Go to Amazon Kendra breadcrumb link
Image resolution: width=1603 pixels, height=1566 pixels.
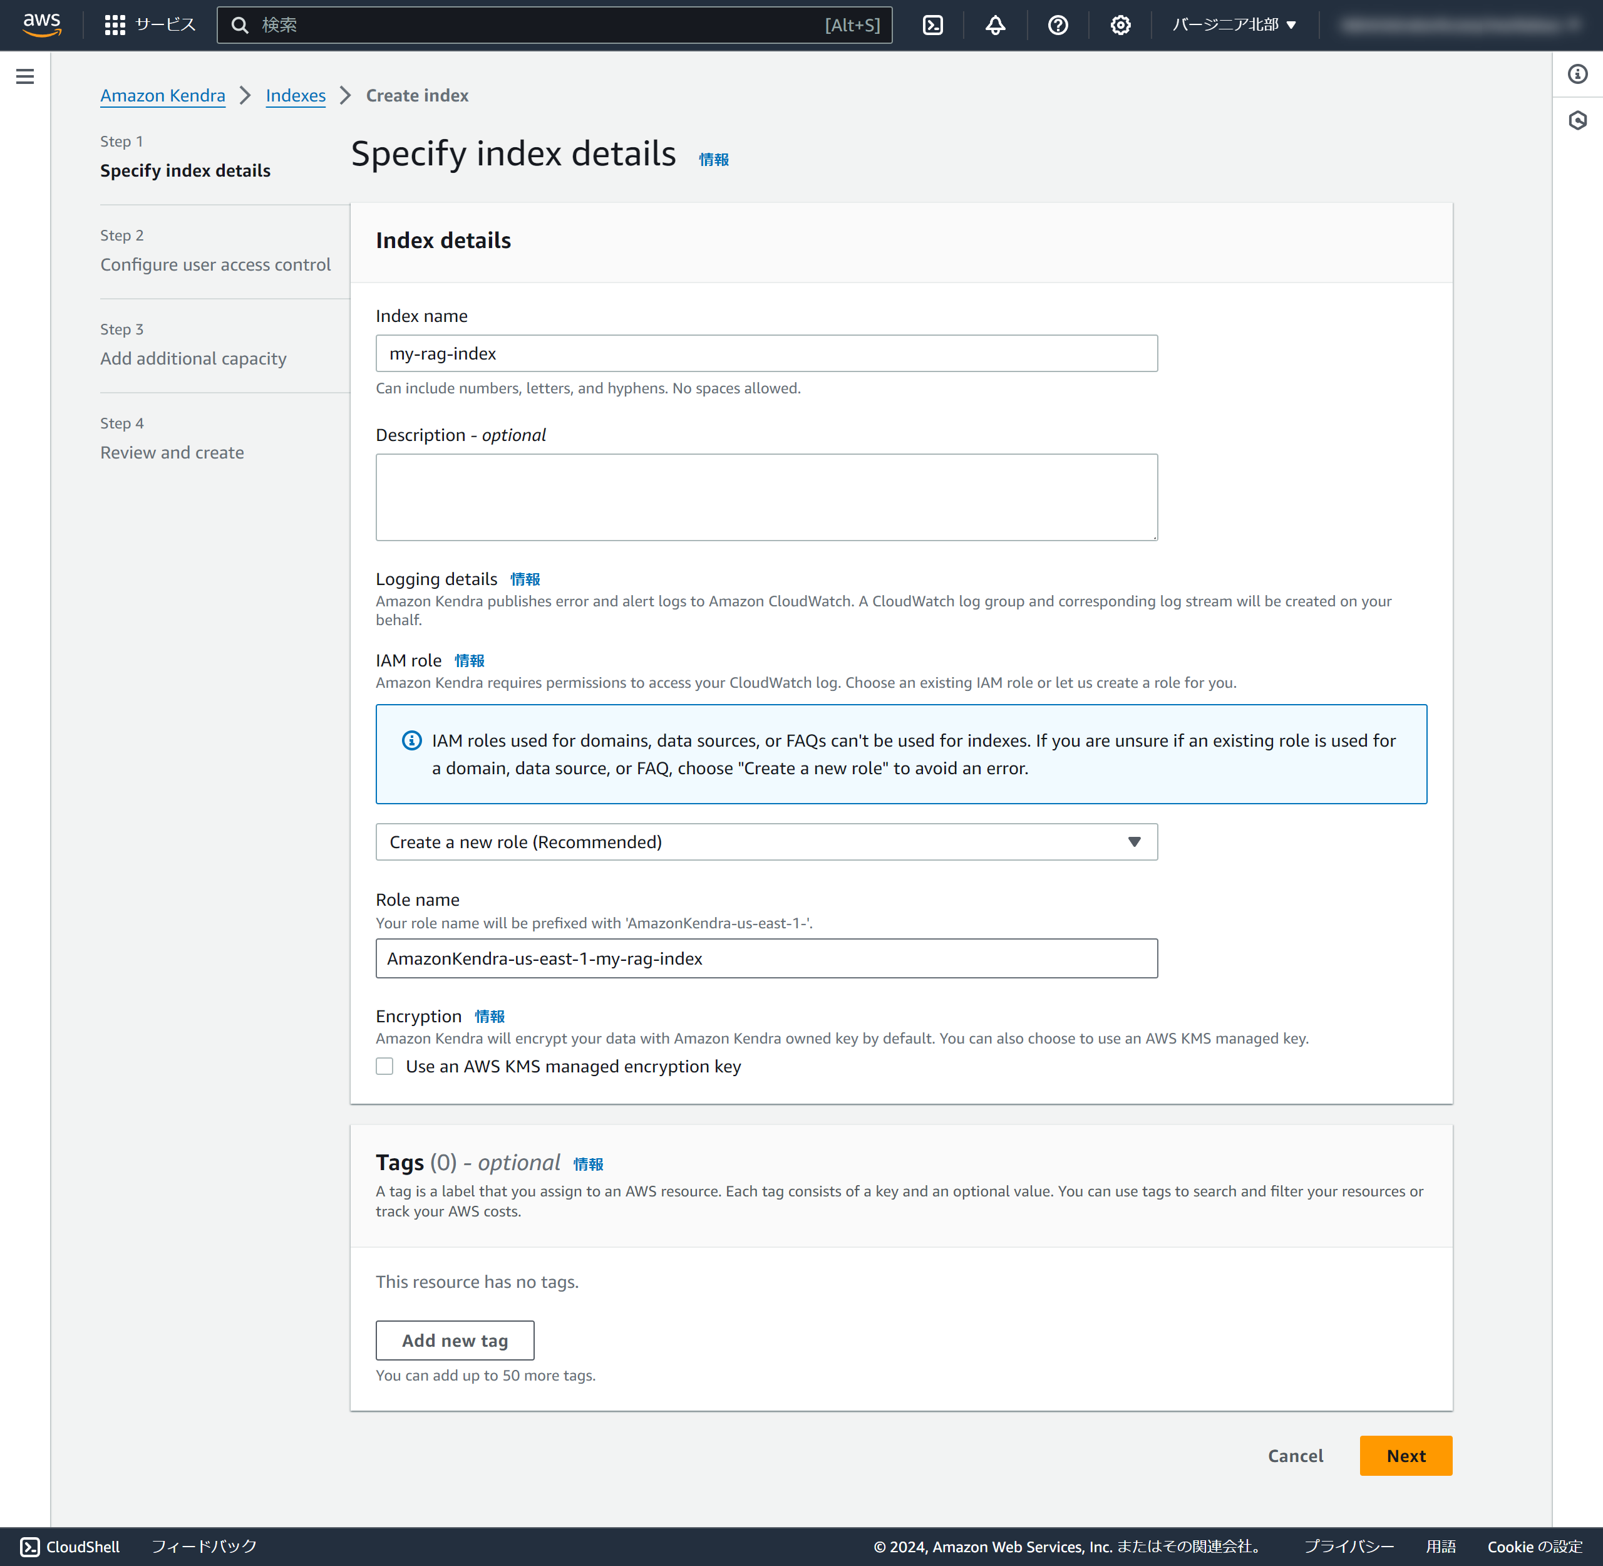[163, 95]
